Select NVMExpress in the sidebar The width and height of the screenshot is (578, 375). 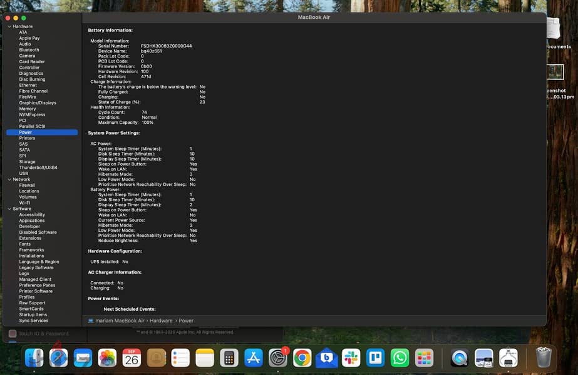pyautogui.click(x=32, y=115)
